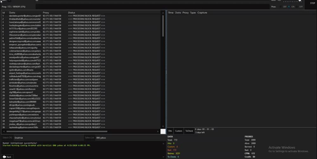This screenshot has height=159, width=317.
Task: Click the yellow 'Retries: 3231' counter
Action: (x=174, y=153)
